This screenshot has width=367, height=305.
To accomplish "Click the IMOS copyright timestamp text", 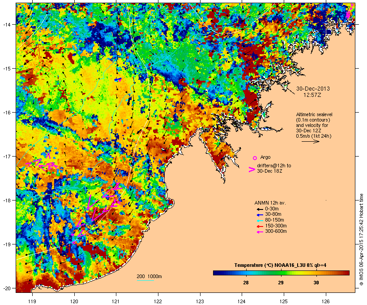I will 361,240.
